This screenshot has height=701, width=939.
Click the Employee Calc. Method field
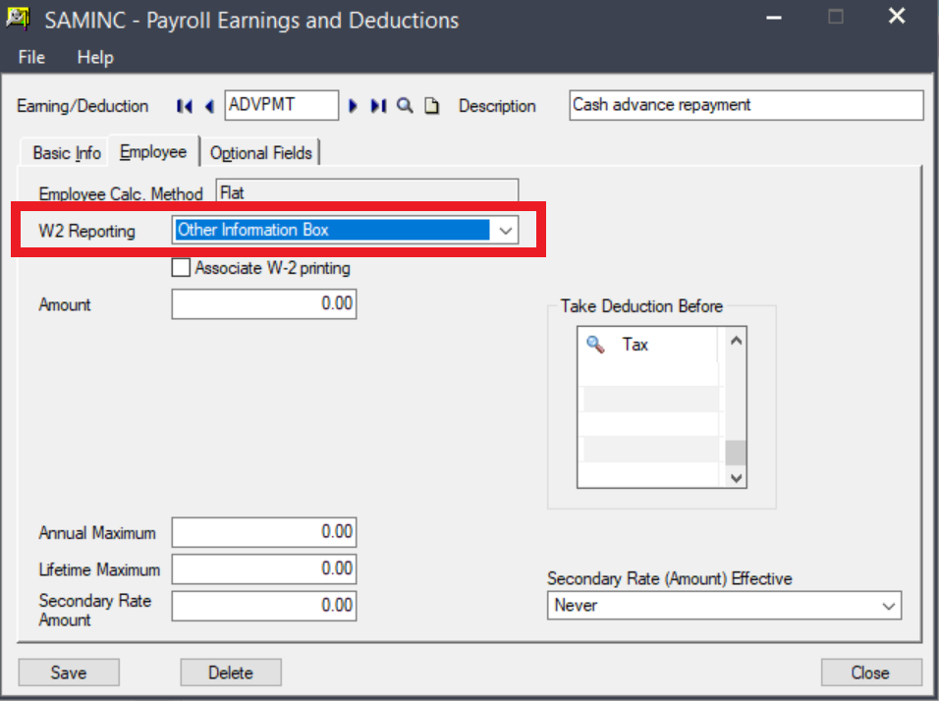tap(367, 192)
